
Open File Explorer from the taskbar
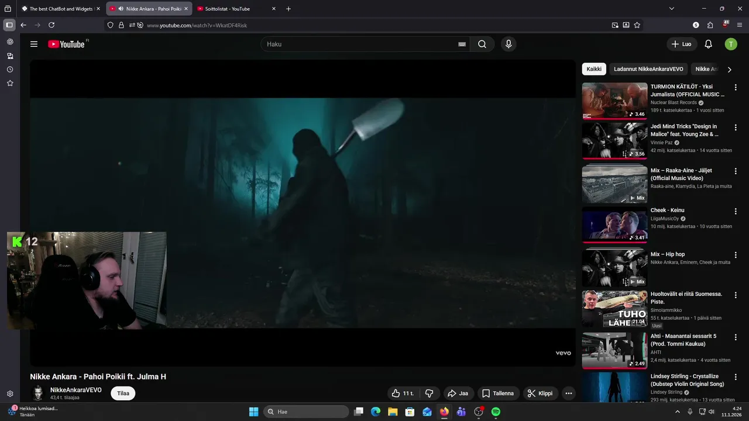pos(393,412)
